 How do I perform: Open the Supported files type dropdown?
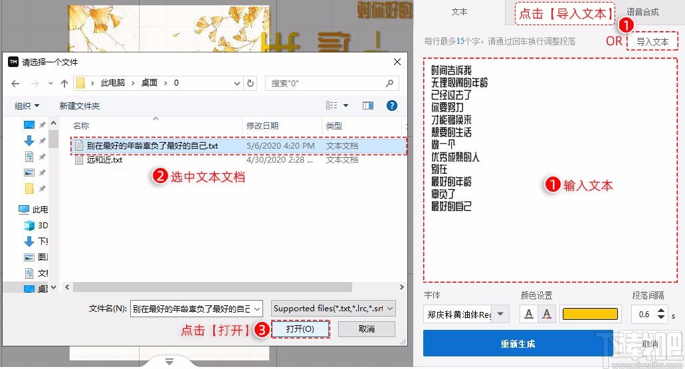334,309
